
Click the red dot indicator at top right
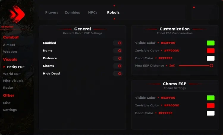click(194, 7)
